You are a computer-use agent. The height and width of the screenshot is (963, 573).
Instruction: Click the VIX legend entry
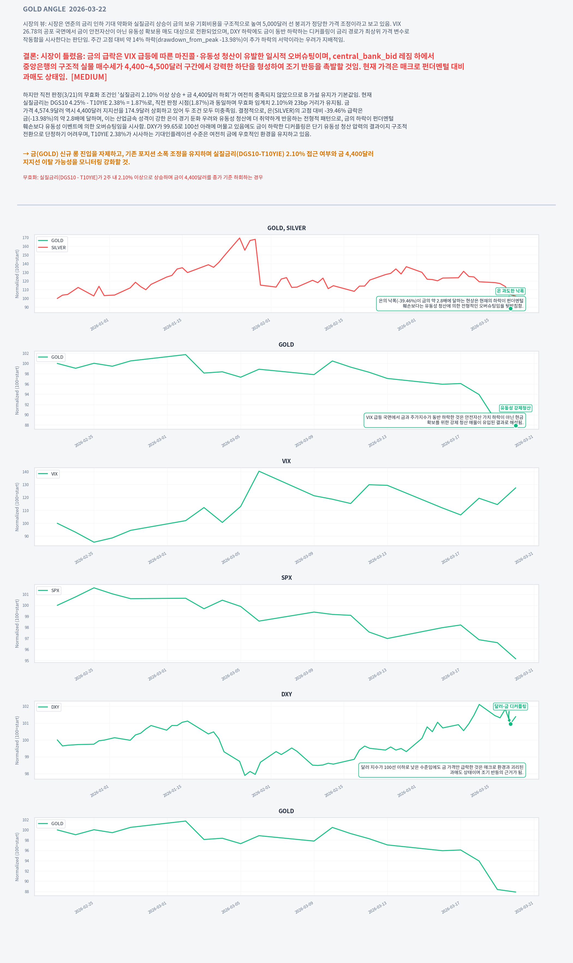tap(48, 474)
